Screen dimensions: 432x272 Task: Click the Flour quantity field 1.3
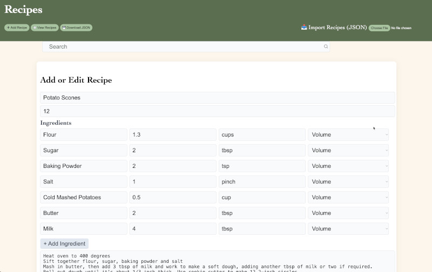[x=172, y=135]
